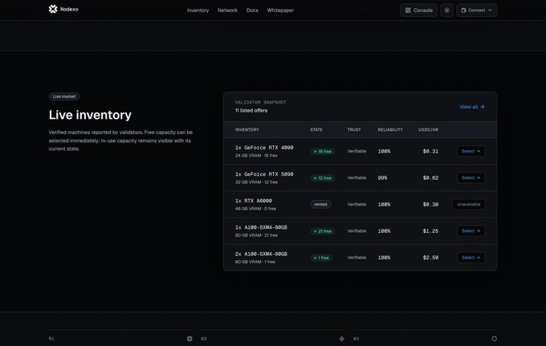
Task: Click the RELIABILITY column header
Action: click(x=390, y=129)
